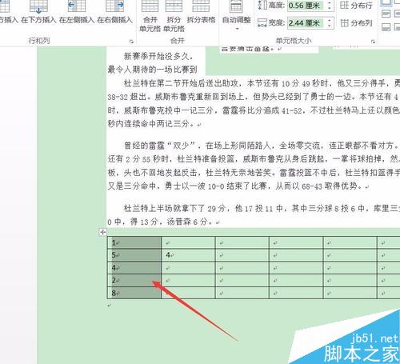Click paragraph starting 杜兰特在第二节开始后
The width and height of the screenshot is (400, 364).
[254, 103]
